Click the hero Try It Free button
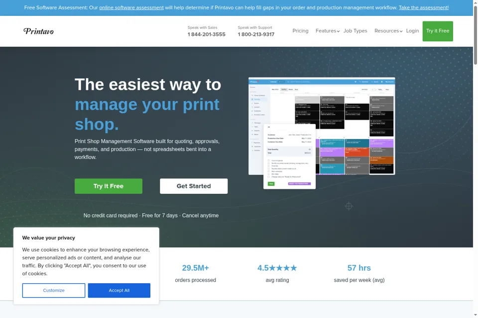This screenshot has height=318, width=478. coord(108,186)
